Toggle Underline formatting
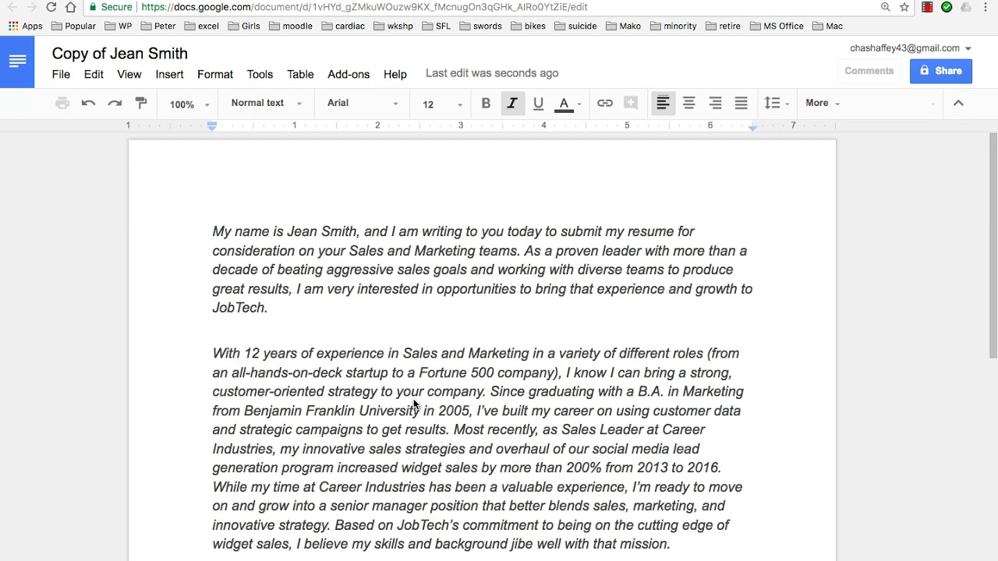Viewport: 998px width, 561px height. pos(538,103)
